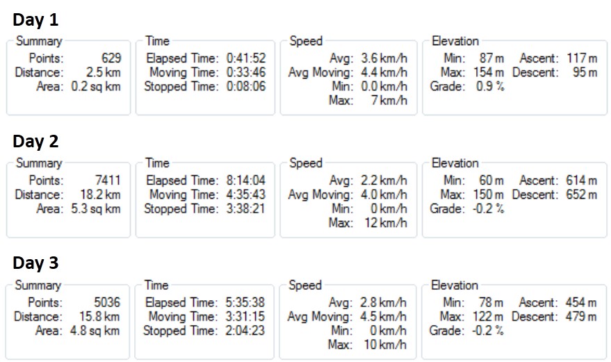Click Day 2 area value 5.3 sq km
This screenshot has width=611, height=362.
(95, 208)
